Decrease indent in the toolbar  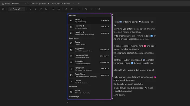point(66,9)
